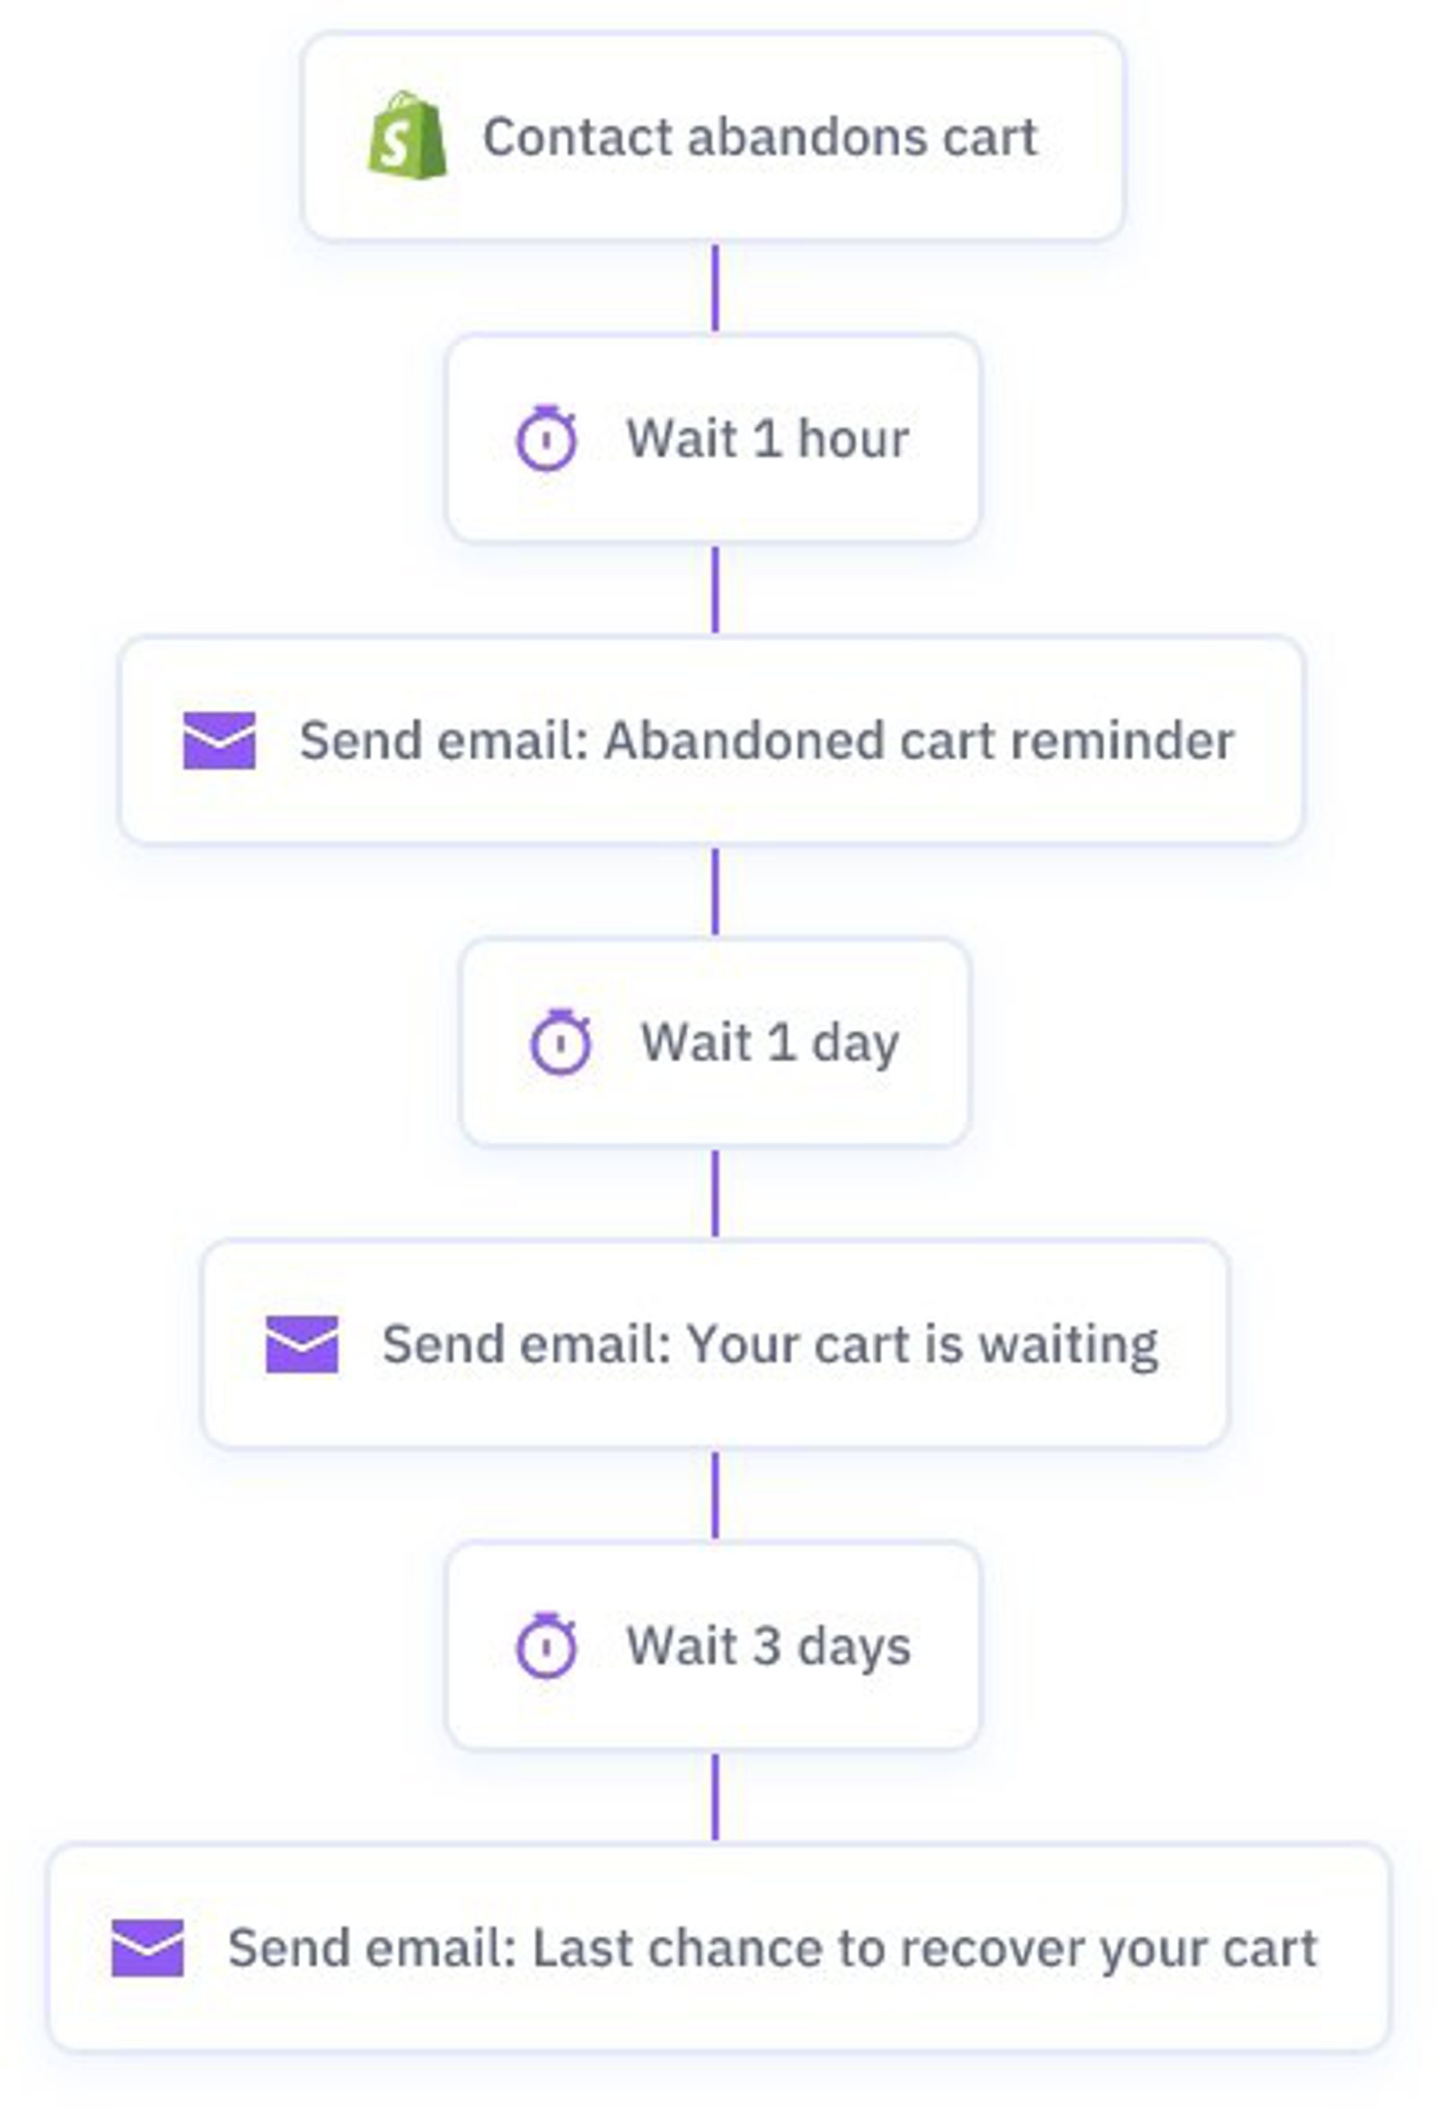1437x2113 pixels.
Task: Click connector line below the Wait 1 hour step
Action: (x=715, y=590)
